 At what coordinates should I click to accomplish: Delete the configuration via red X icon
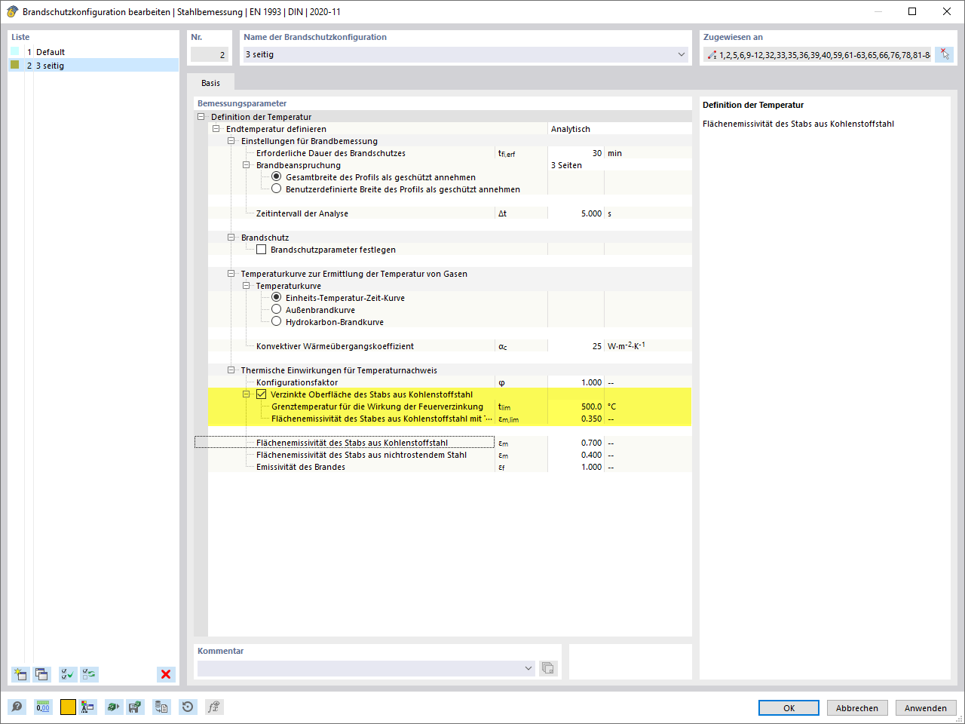click(x=165, y=674)
